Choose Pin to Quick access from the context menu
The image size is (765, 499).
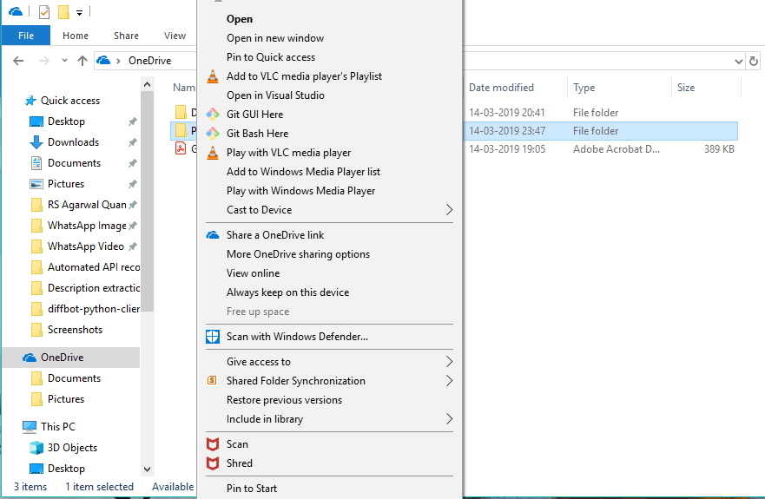click(271, 57)
